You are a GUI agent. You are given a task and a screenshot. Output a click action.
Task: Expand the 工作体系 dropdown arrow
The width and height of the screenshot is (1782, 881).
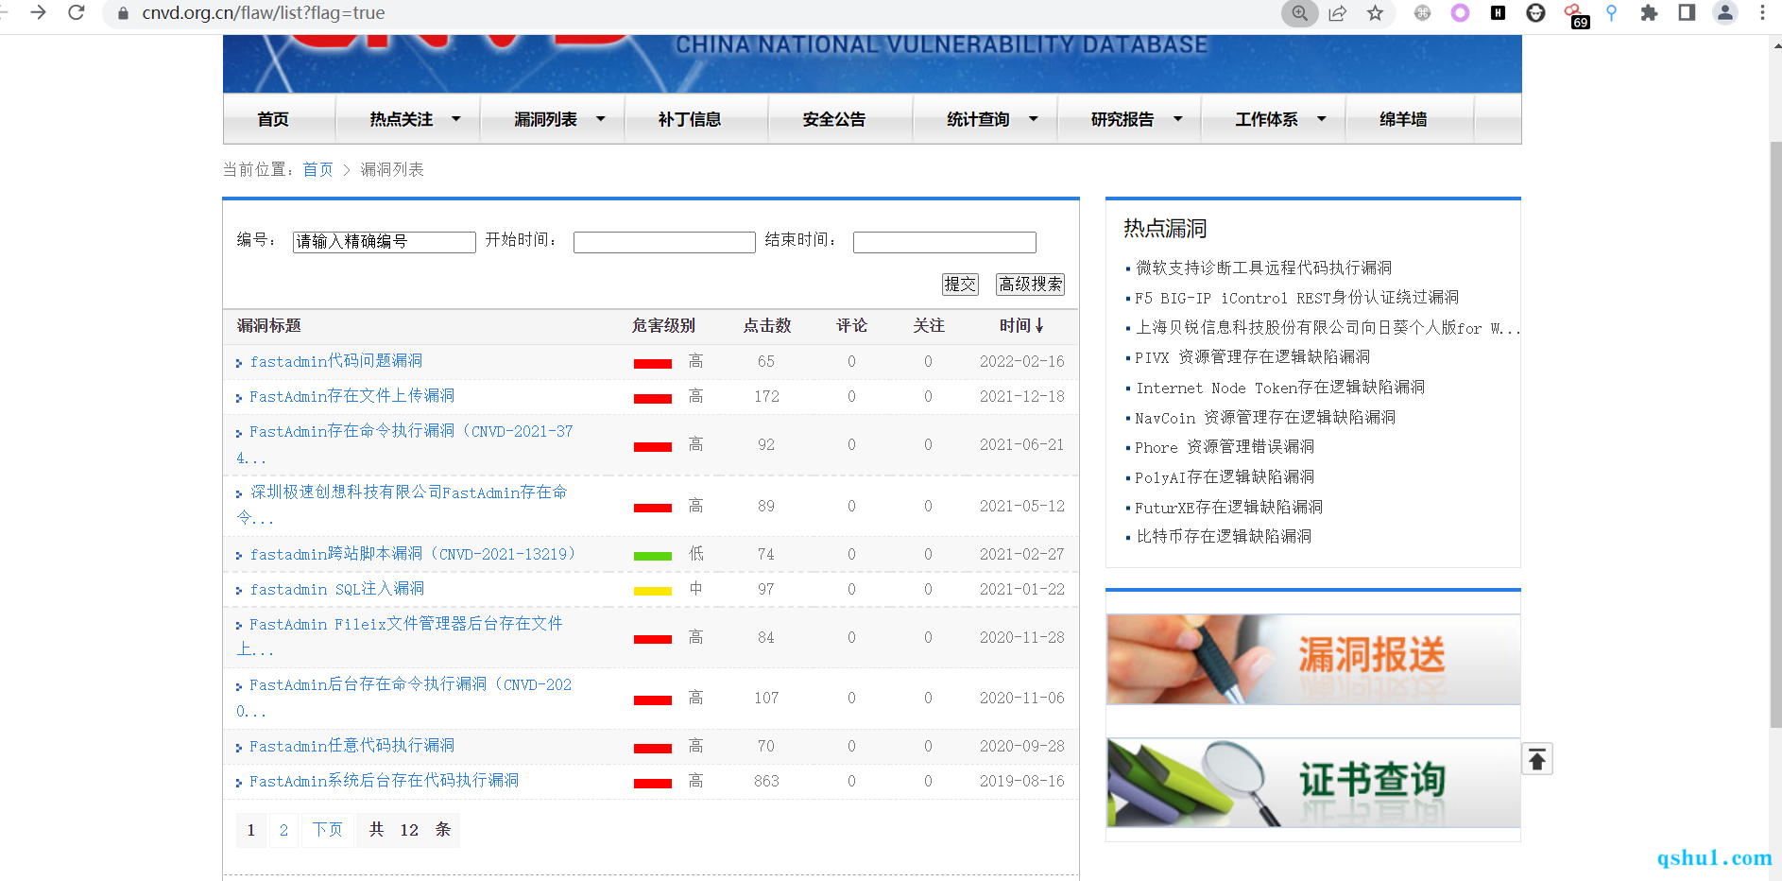coord(1322,119)
